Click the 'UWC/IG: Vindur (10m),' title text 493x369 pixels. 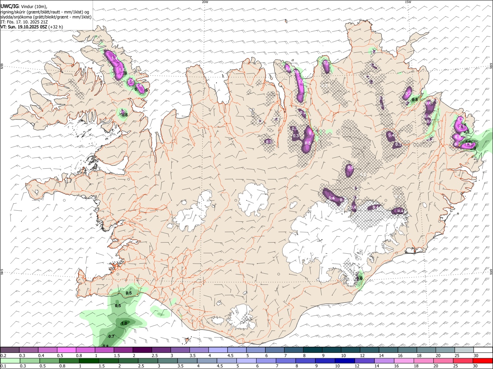(x=24, y=6)
